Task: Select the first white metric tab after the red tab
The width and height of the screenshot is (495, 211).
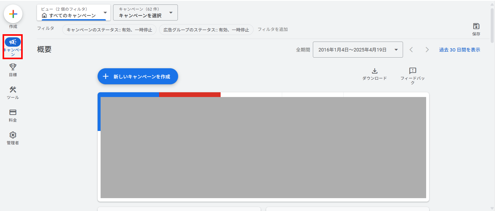Action: [x=251, y=95]
